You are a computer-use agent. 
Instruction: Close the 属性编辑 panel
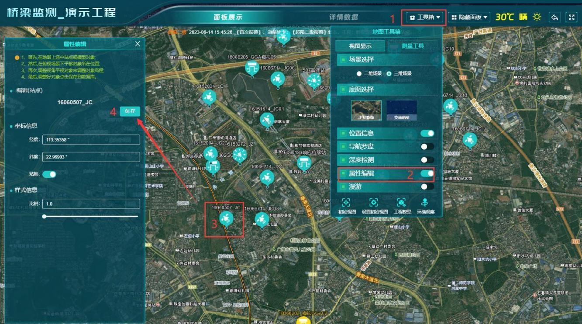138,44
